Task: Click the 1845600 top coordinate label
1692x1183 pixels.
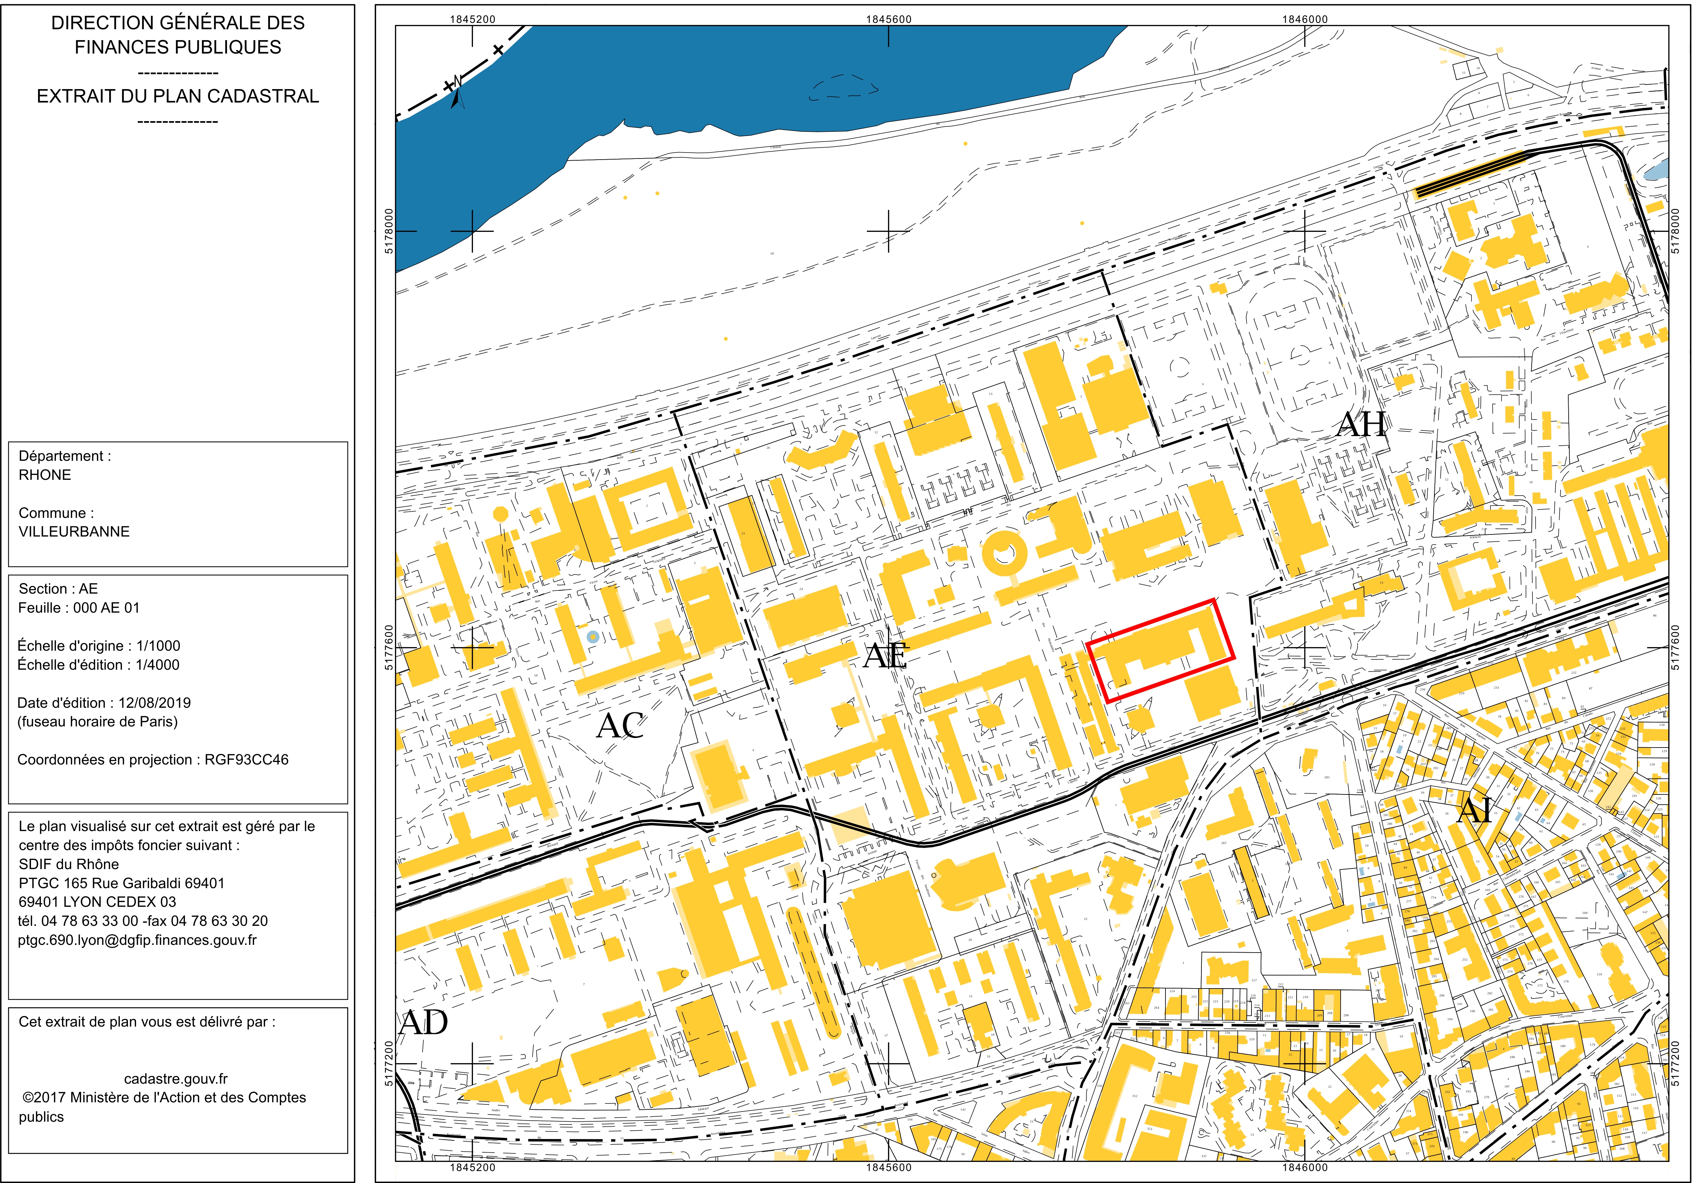Action: [888, 19]
